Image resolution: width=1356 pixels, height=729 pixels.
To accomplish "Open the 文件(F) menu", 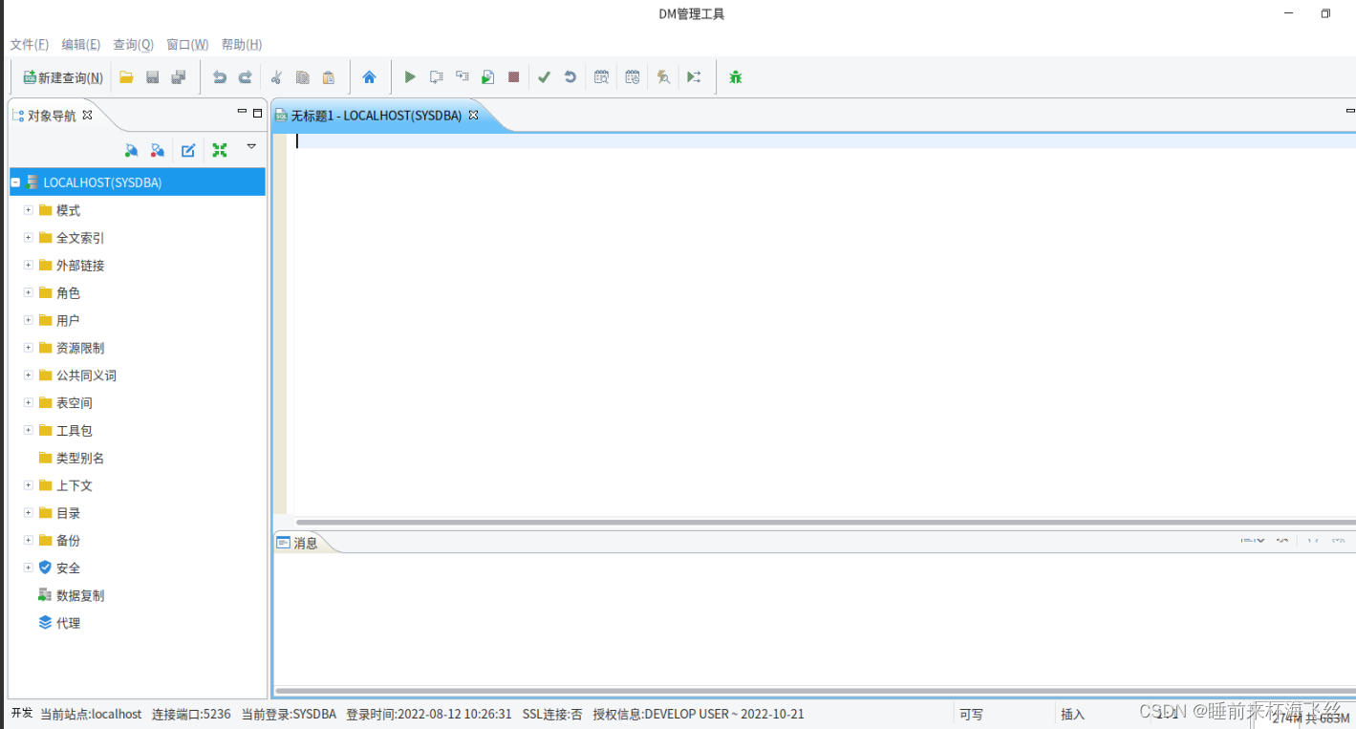I will 30,45.
